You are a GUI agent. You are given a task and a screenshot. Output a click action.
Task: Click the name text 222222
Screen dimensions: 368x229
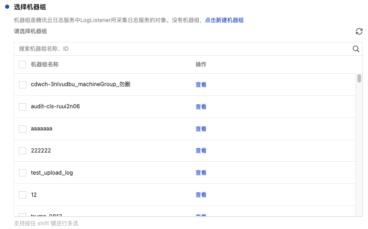click(41, 151)
